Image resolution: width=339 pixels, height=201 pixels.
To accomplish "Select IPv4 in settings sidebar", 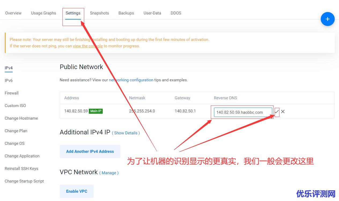I will [x=9, y=68].
